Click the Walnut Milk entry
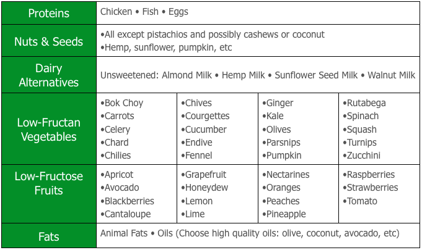The image size is (422, 250). tap(392, 75)
